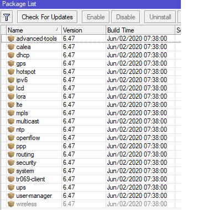
Task: Select the dhcp package name
Action: click(23, 55)
